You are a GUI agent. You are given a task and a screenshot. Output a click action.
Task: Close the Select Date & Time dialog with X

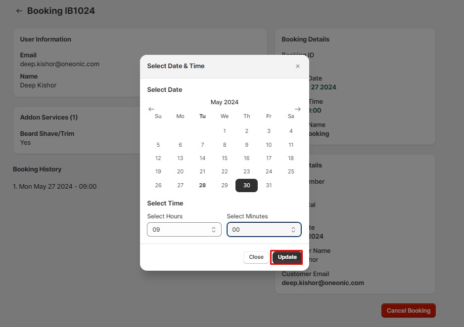click(297, 66)
